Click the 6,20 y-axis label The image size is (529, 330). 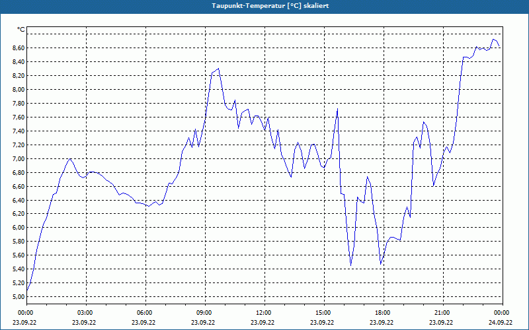click(x=19, y=214)
